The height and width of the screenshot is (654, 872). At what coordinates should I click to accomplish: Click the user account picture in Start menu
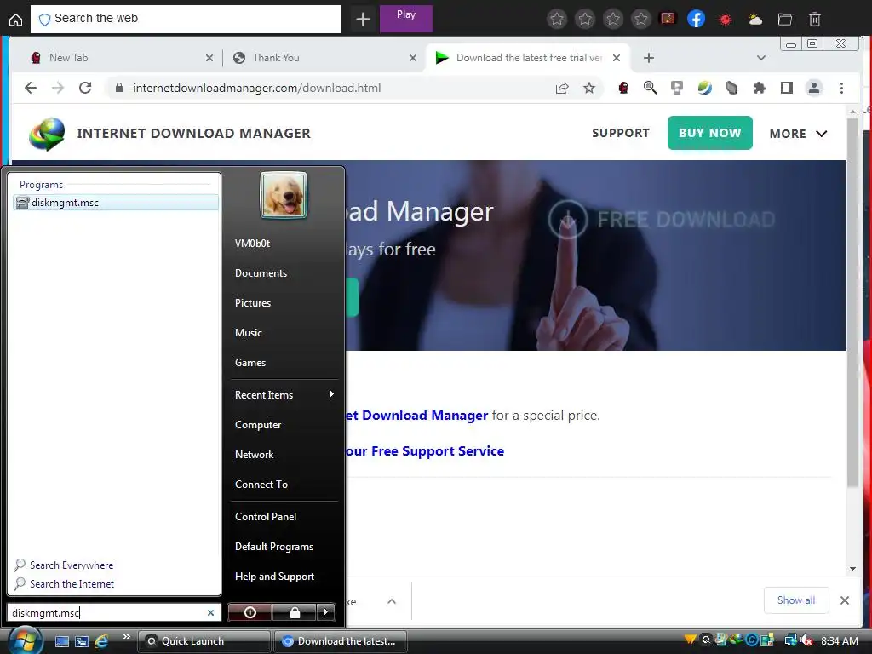(x=283, y=195)
